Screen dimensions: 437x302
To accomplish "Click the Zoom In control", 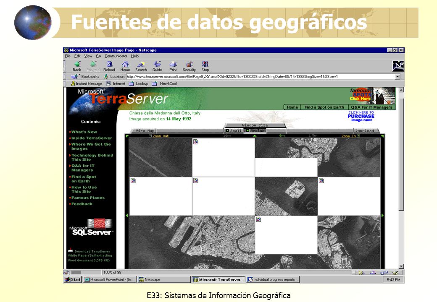I will (x=351, y=136).
